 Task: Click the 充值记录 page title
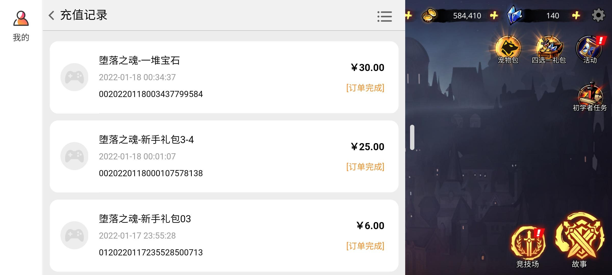pos(84,15)
